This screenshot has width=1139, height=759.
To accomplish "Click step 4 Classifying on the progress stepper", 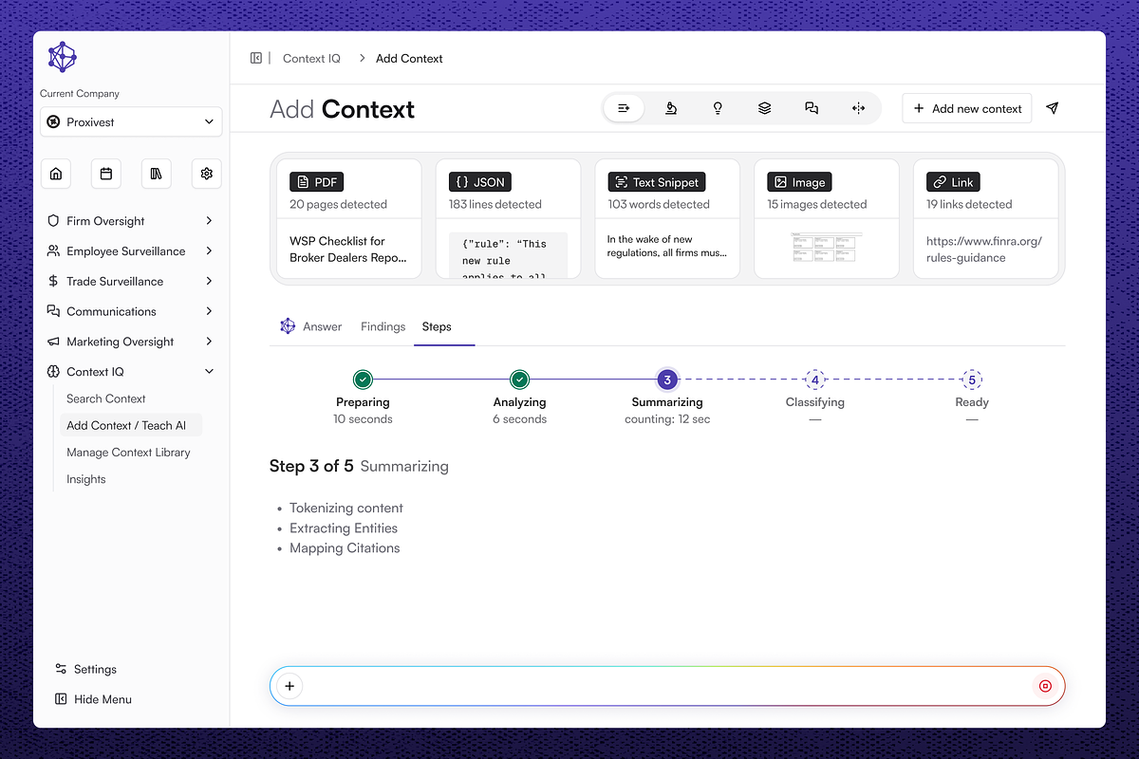I will click(815, 379).
